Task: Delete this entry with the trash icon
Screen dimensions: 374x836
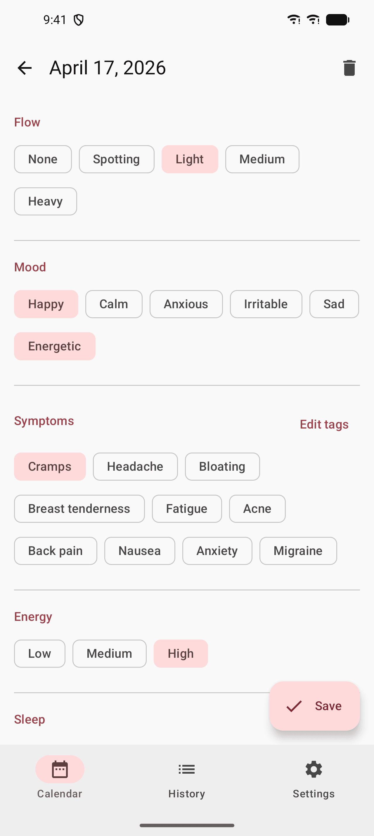Action: tap(349, 68)
